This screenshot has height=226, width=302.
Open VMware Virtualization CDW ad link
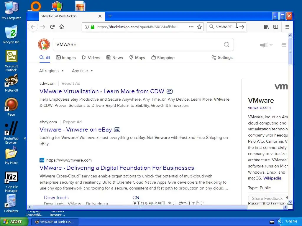point(102,91)
